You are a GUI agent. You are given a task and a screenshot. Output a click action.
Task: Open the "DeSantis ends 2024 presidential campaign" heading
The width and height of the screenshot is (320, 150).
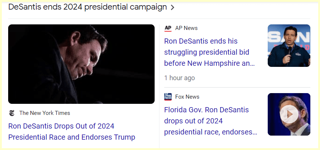click(88, 7)
